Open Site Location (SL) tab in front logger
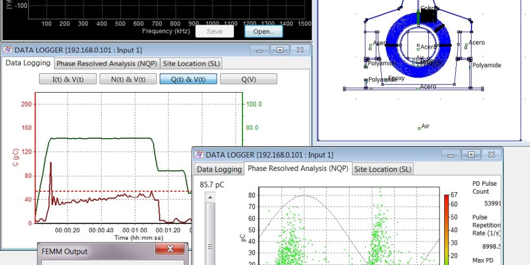 point(383,169)
